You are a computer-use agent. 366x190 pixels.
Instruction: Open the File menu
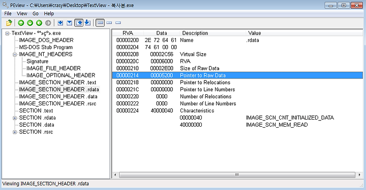8,14
